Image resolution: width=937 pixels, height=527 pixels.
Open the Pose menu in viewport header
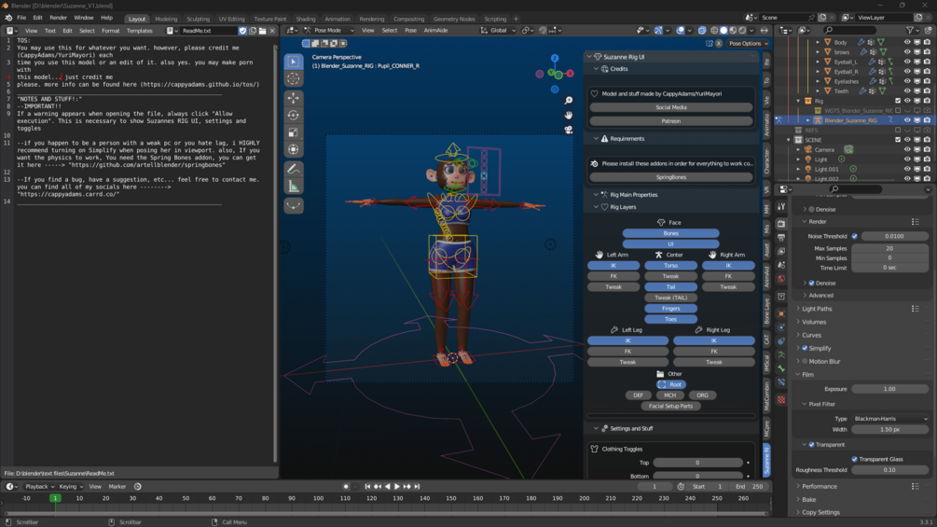410,31
